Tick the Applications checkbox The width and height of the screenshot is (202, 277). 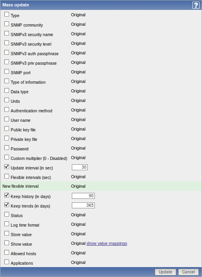click(7, 262)
